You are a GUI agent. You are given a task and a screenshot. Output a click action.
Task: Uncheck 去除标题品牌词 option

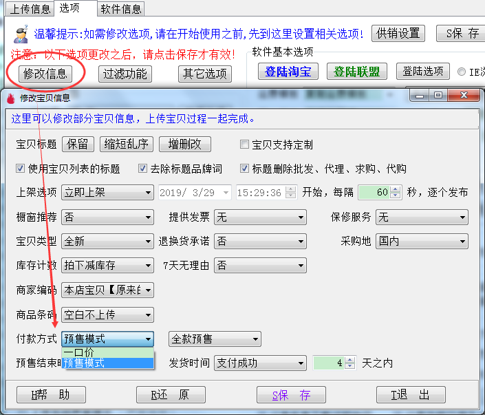pos(143,169)
